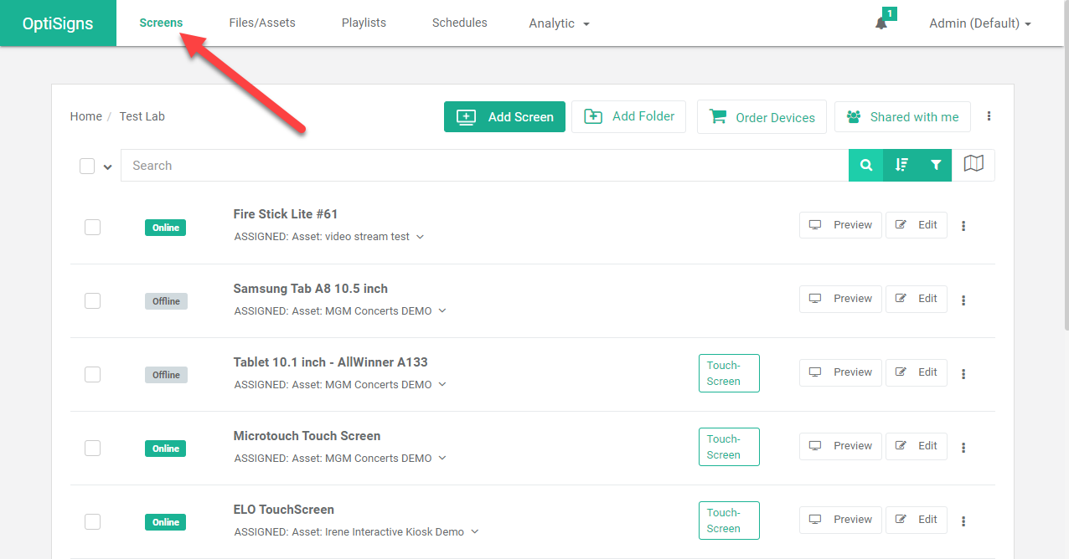1069x559 pixels.
Task: Open the Files/Assets tab
Action: [262, 23]
